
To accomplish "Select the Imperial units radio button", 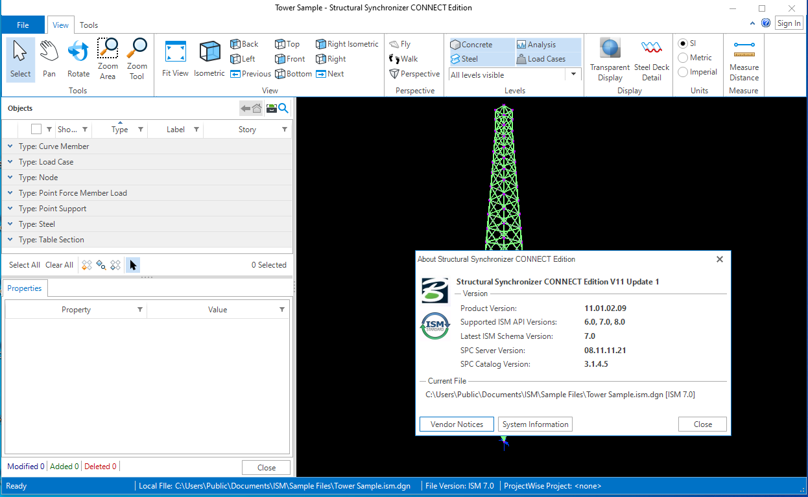I will [683, 72].
